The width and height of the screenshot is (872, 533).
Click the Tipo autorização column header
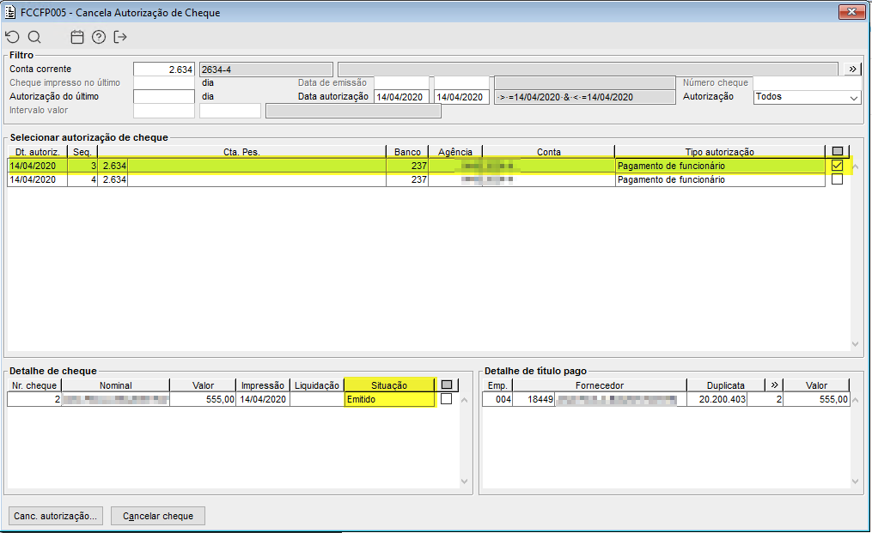click(720, 152)
